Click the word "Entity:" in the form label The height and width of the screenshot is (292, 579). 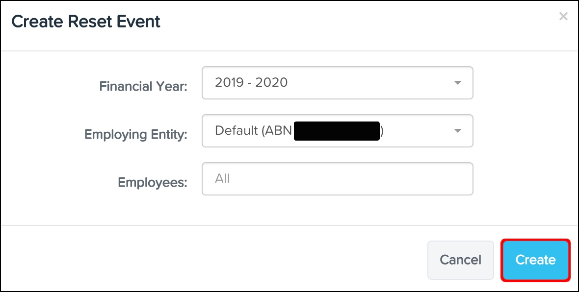click(169, 135)
